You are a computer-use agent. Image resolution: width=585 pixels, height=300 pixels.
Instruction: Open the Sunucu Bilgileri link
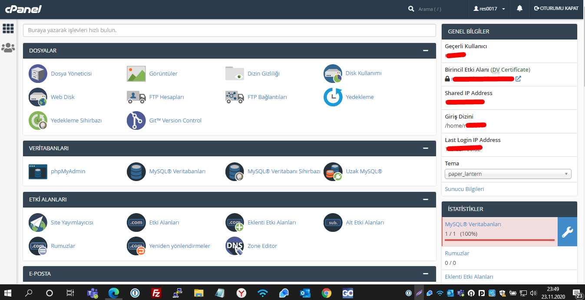pyautogui.click(x=464, y=189)
